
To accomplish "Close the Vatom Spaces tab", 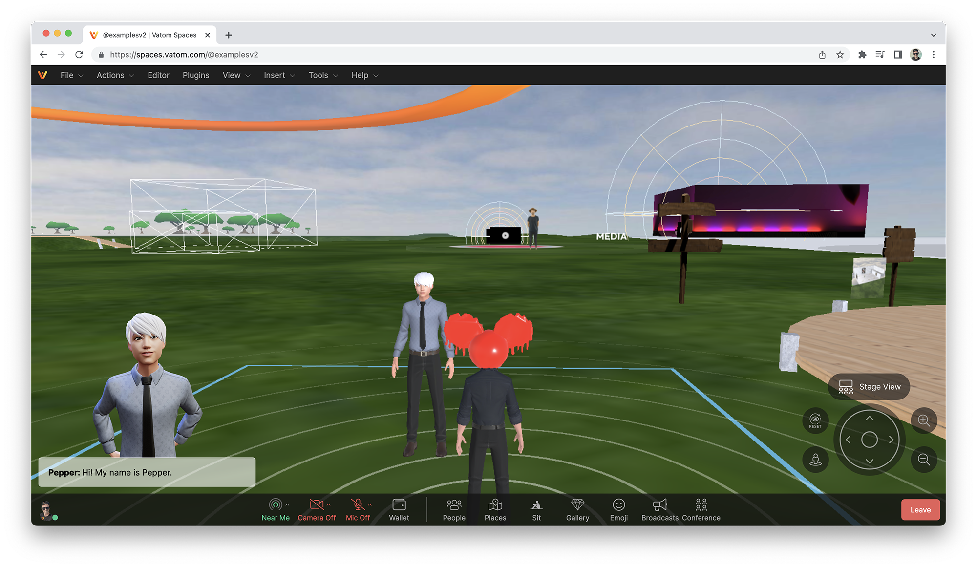I will (x=208, y=35).
